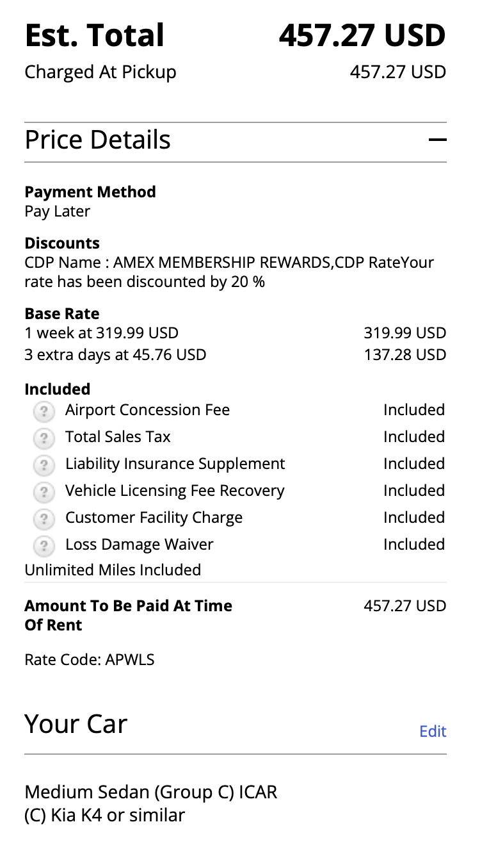Screen dimensions: 489x847
Task: Collapse Price Details with minus icon
Action: (x=437, y=140)
